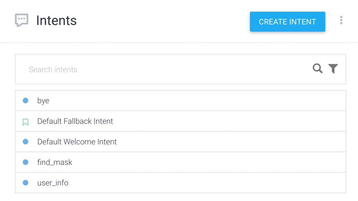This screenshot has width=358, height=201.
Task: Select the bye intent row
Action: (x=181, y=100)
